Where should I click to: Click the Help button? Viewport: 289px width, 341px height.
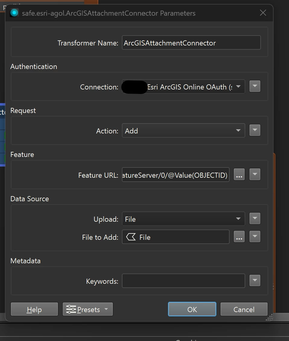click(34, 309)
